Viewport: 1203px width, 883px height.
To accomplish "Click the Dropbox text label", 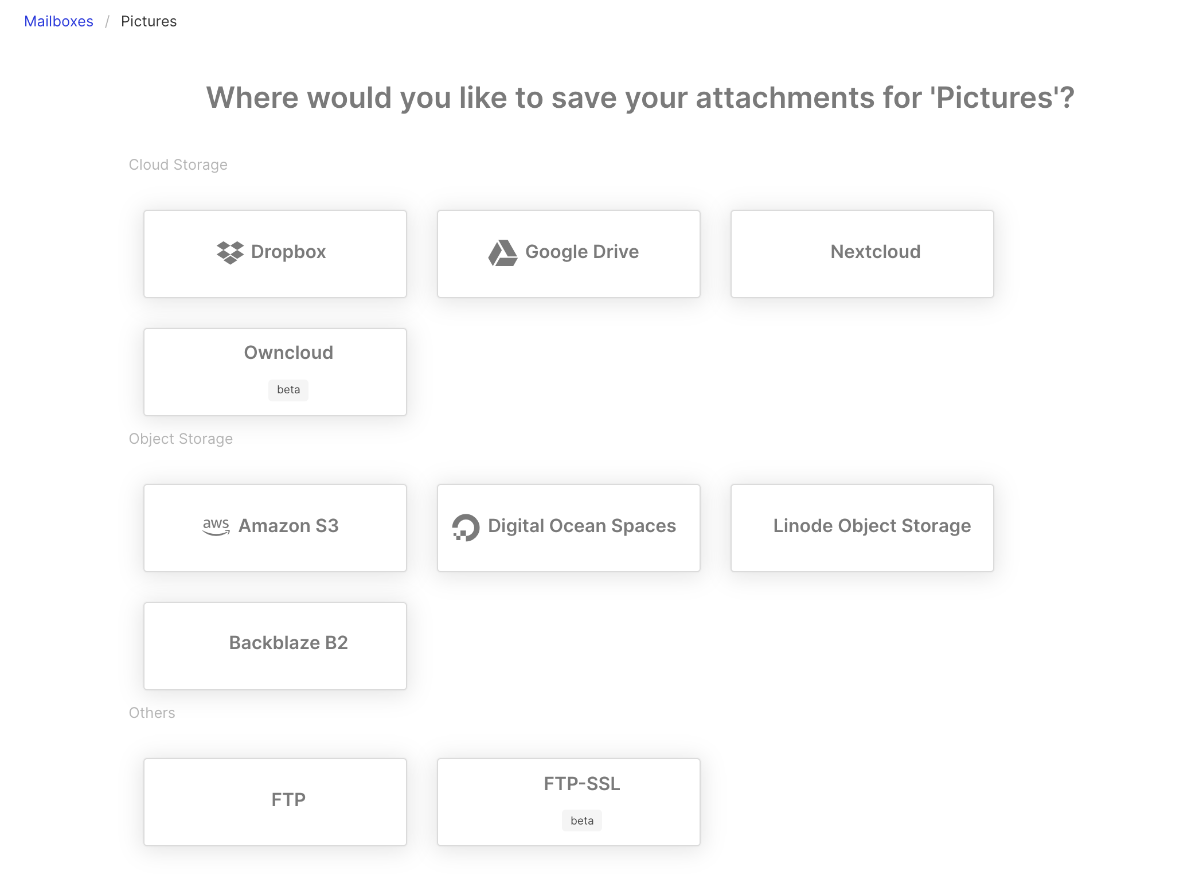I will (288, 252).
